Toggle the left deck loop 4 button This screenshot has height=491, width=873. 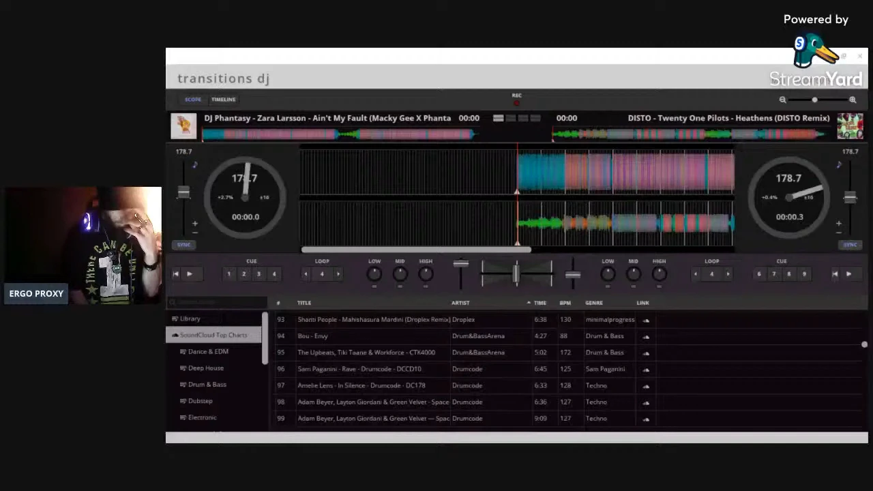(322, 274)
